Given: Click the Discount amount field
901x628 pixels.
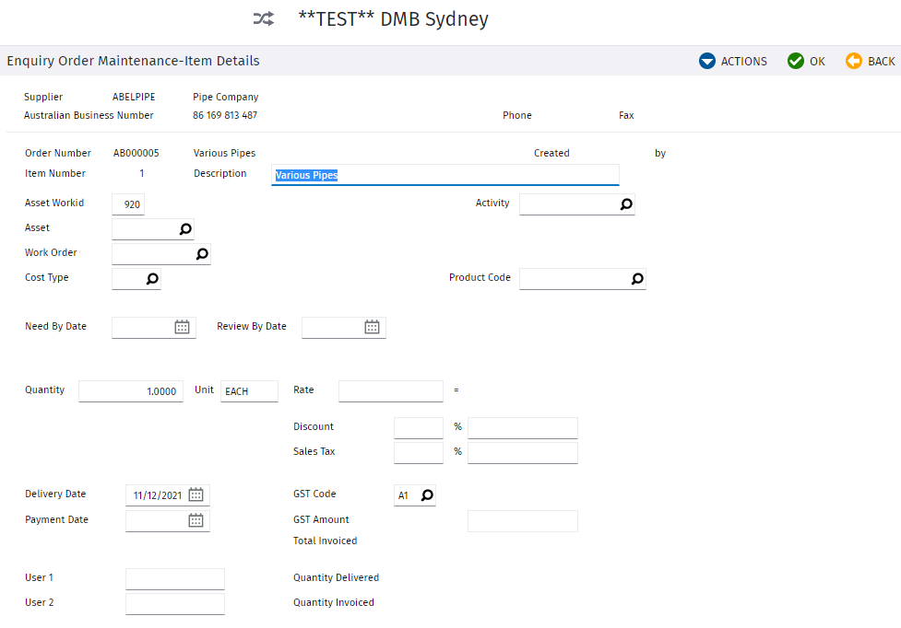Looking at the screenshot, I should tap(522, 428).
